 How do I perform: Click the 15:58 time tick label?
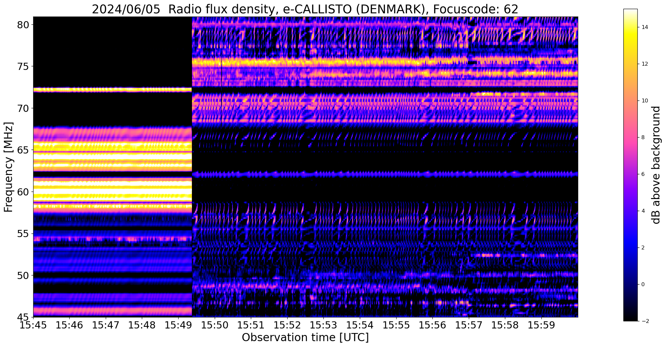(505, 325)
